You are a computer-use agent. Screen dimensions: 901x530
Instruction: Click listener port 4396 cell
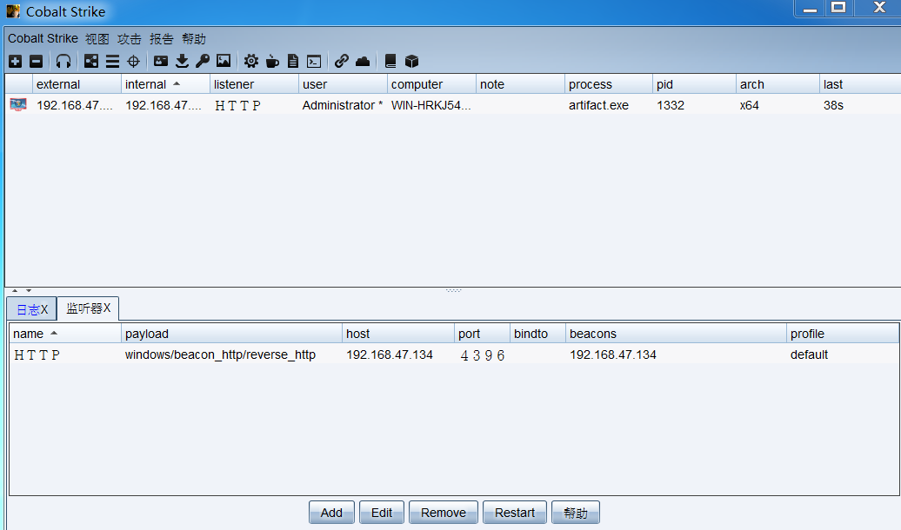[x=482, y=354]
